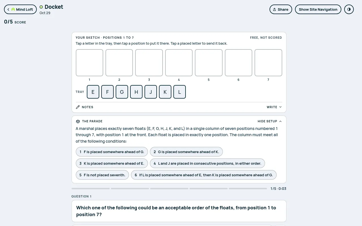Click the Write chevron arrow
This screenshot has width=362, height=226.
pyautogui.click(x=280, y=107)
